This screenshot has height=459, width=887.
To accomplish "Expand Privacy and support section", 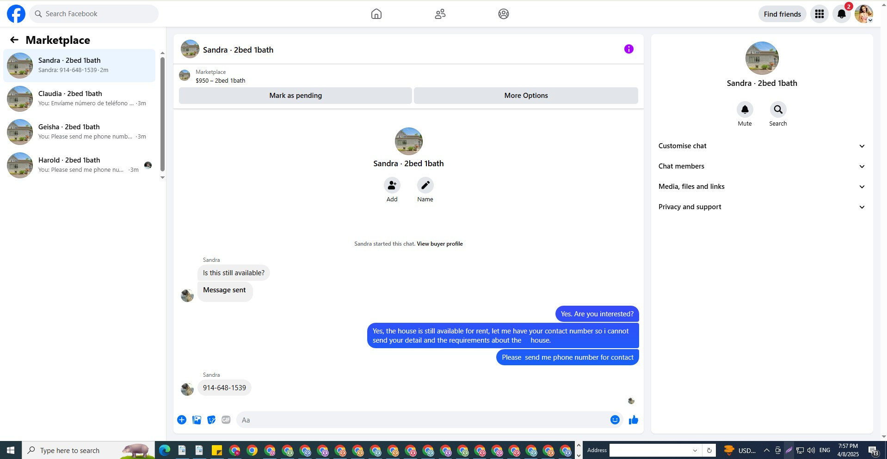I will coord(762,207).
